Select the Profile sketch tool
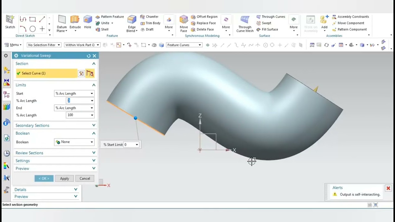Screen dimensions: 395x222 pos(23,19)
